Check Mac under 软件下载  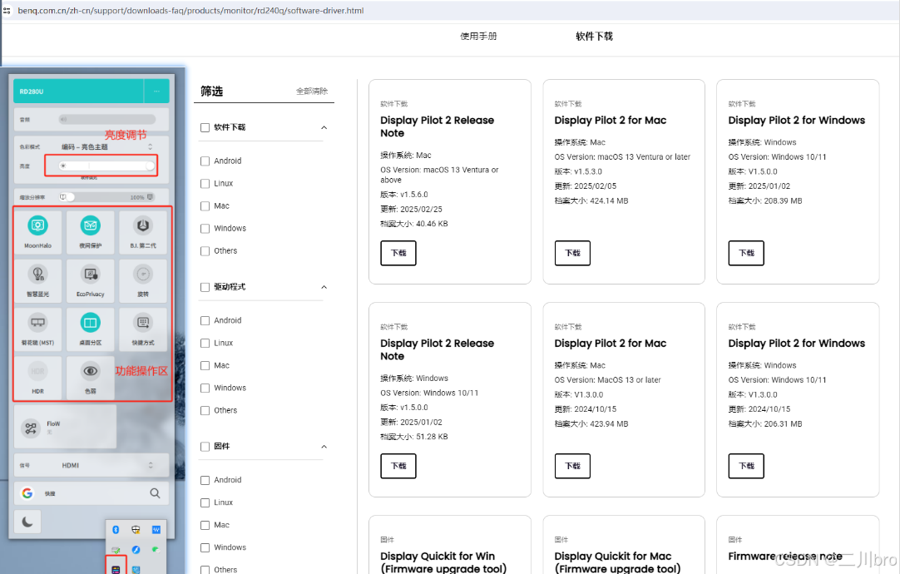click(205, 206)
